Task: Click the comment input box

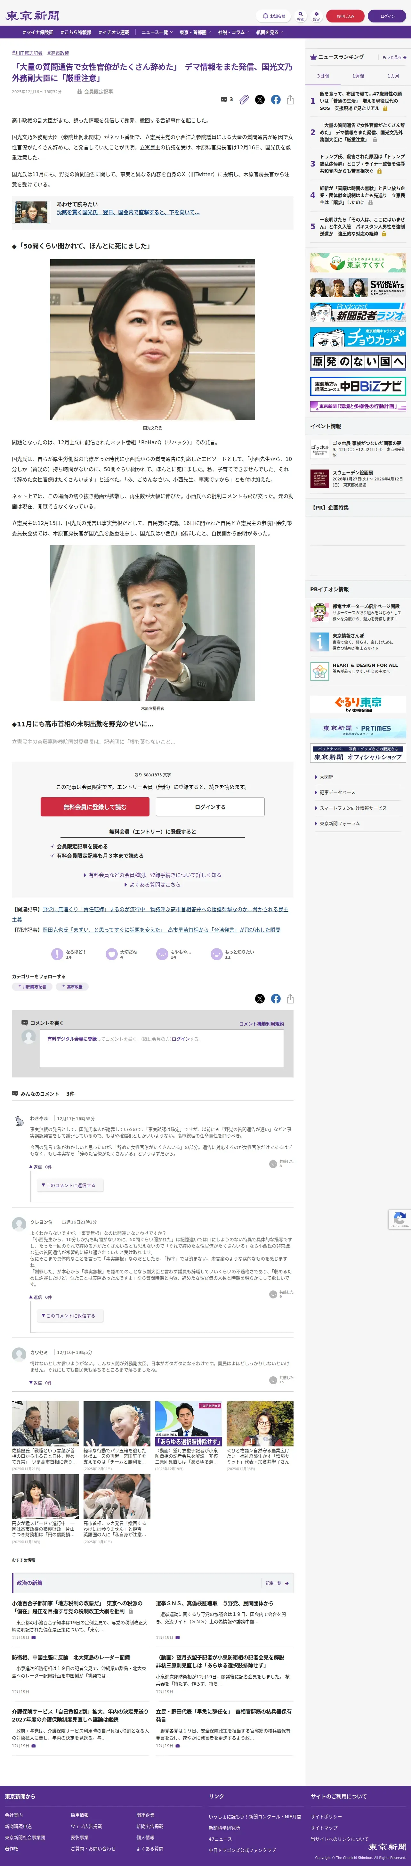Action: tap(161, 1048)
